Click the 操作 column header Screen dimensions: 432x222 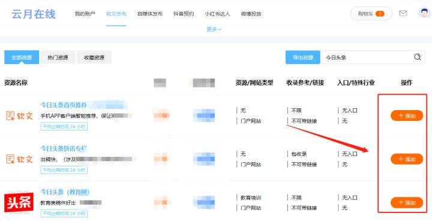point(407,83)
